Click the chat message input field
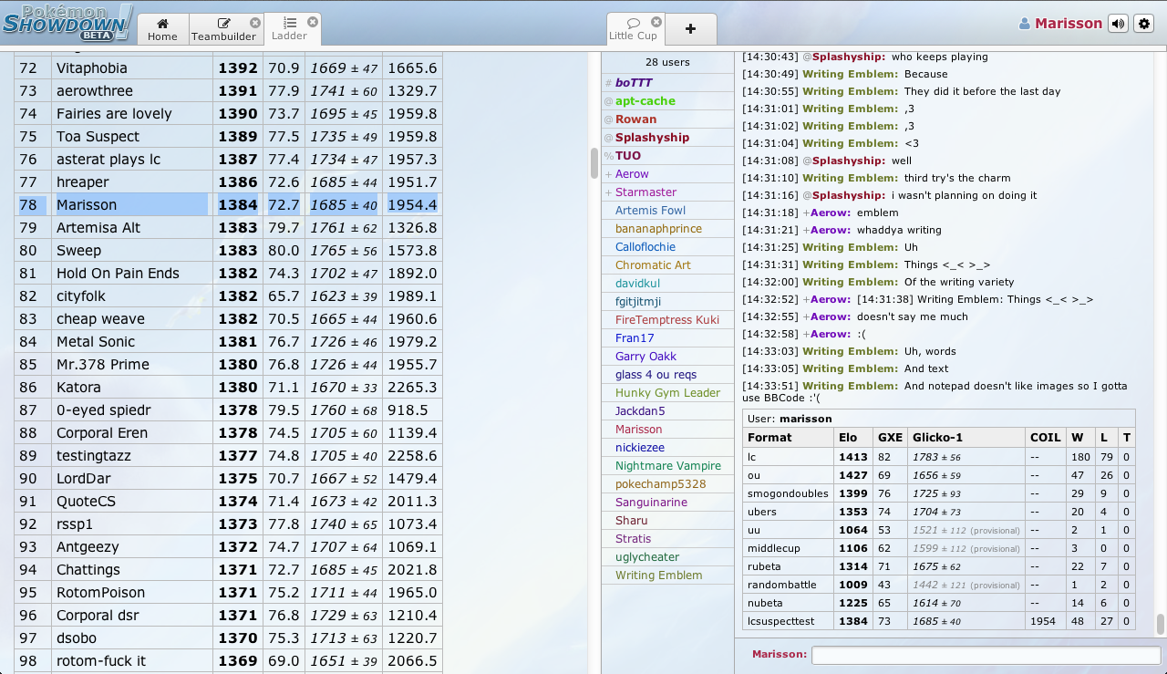This screenshot has height=674, width=1167. click(986, 654)
